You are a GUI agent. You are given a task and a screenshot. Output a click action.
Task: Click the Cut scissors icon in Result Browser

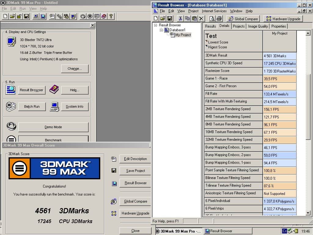coord(180,19)
